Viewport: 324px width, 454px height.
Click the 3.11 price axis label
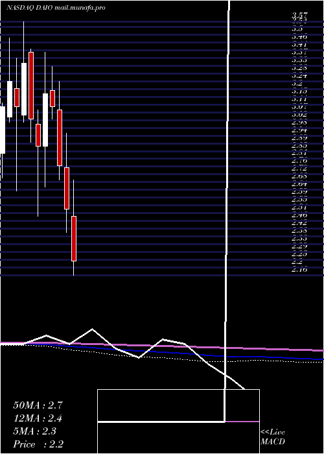tap(299, 99)
